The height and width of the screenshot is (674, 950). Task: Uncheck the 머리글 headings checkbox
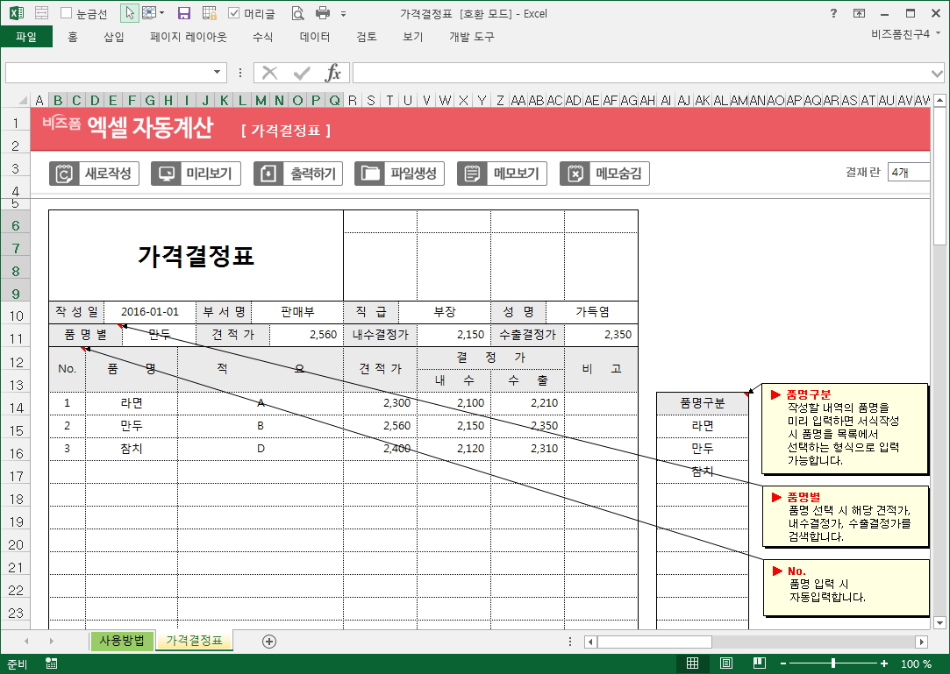tap(234, 13)
